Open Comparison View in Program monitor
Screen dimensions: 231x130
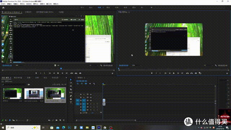point(200,73)
